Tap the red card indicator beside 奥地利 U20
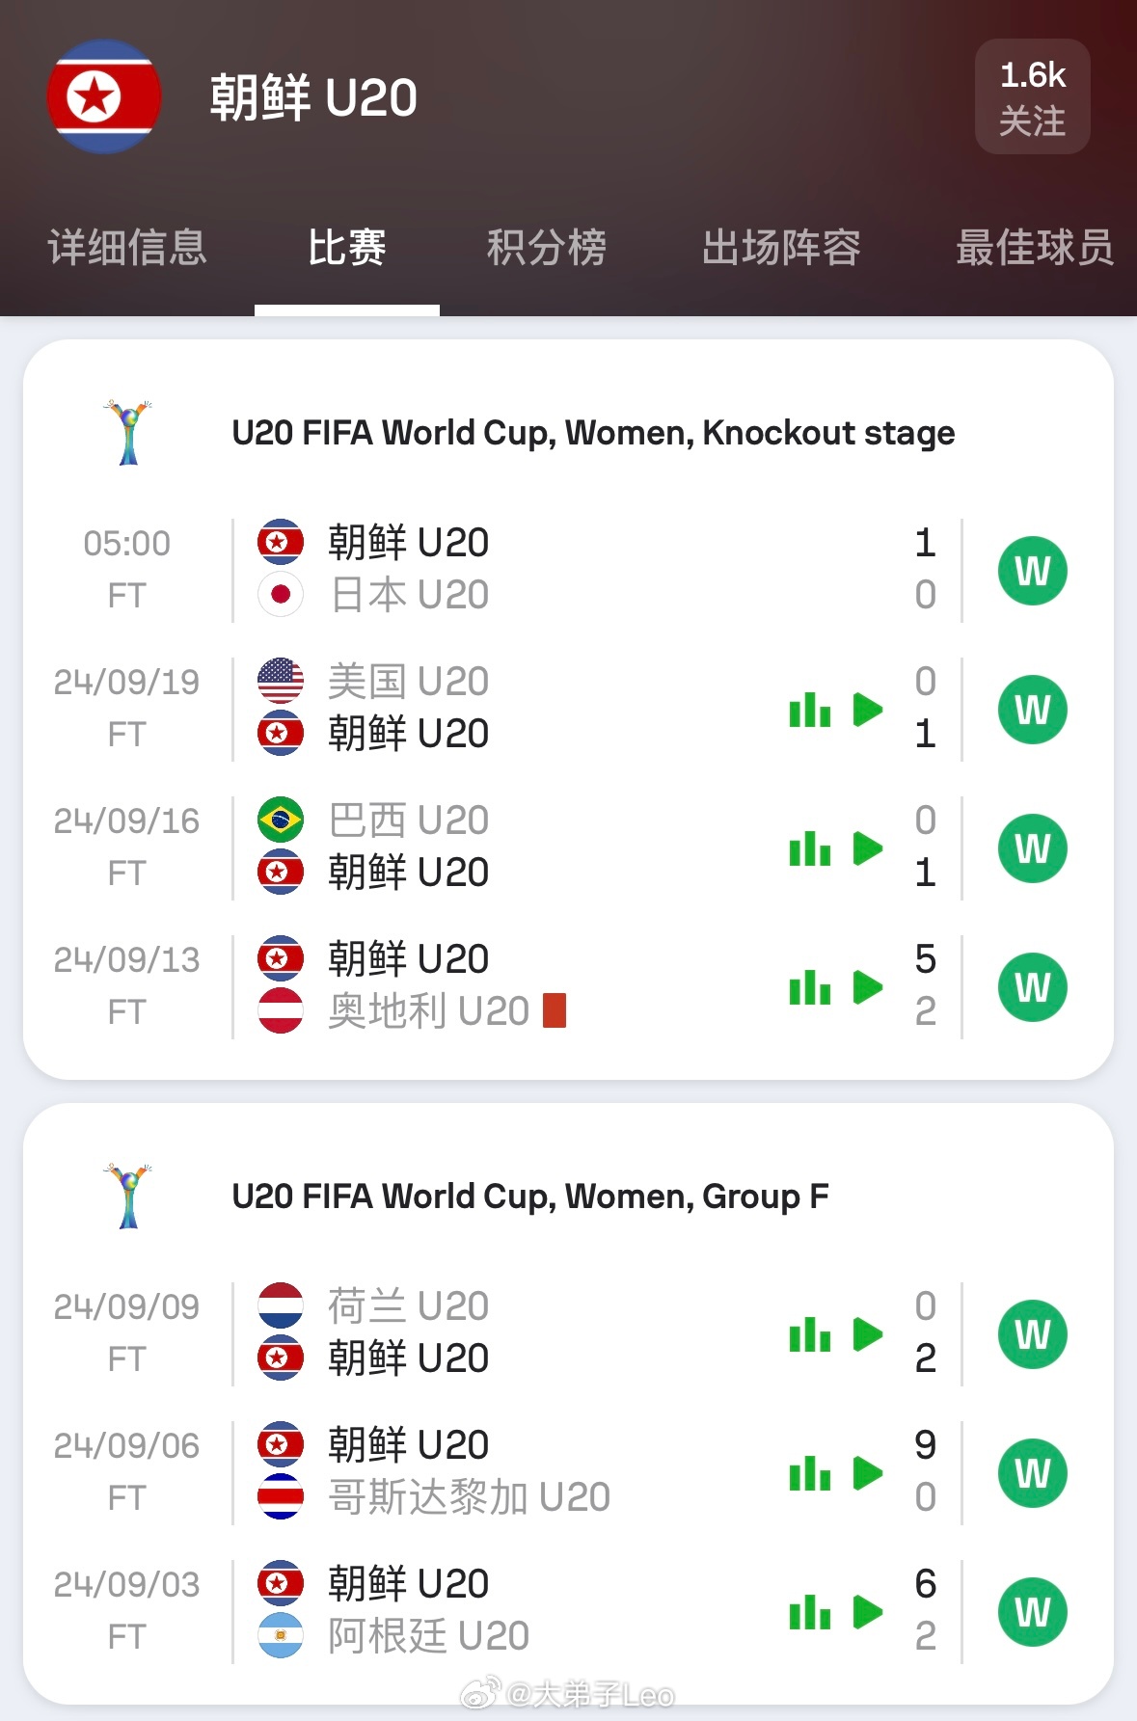Image resolution: width=1137 pixels, height=1721 pixels. click(x=555, y=1010)
